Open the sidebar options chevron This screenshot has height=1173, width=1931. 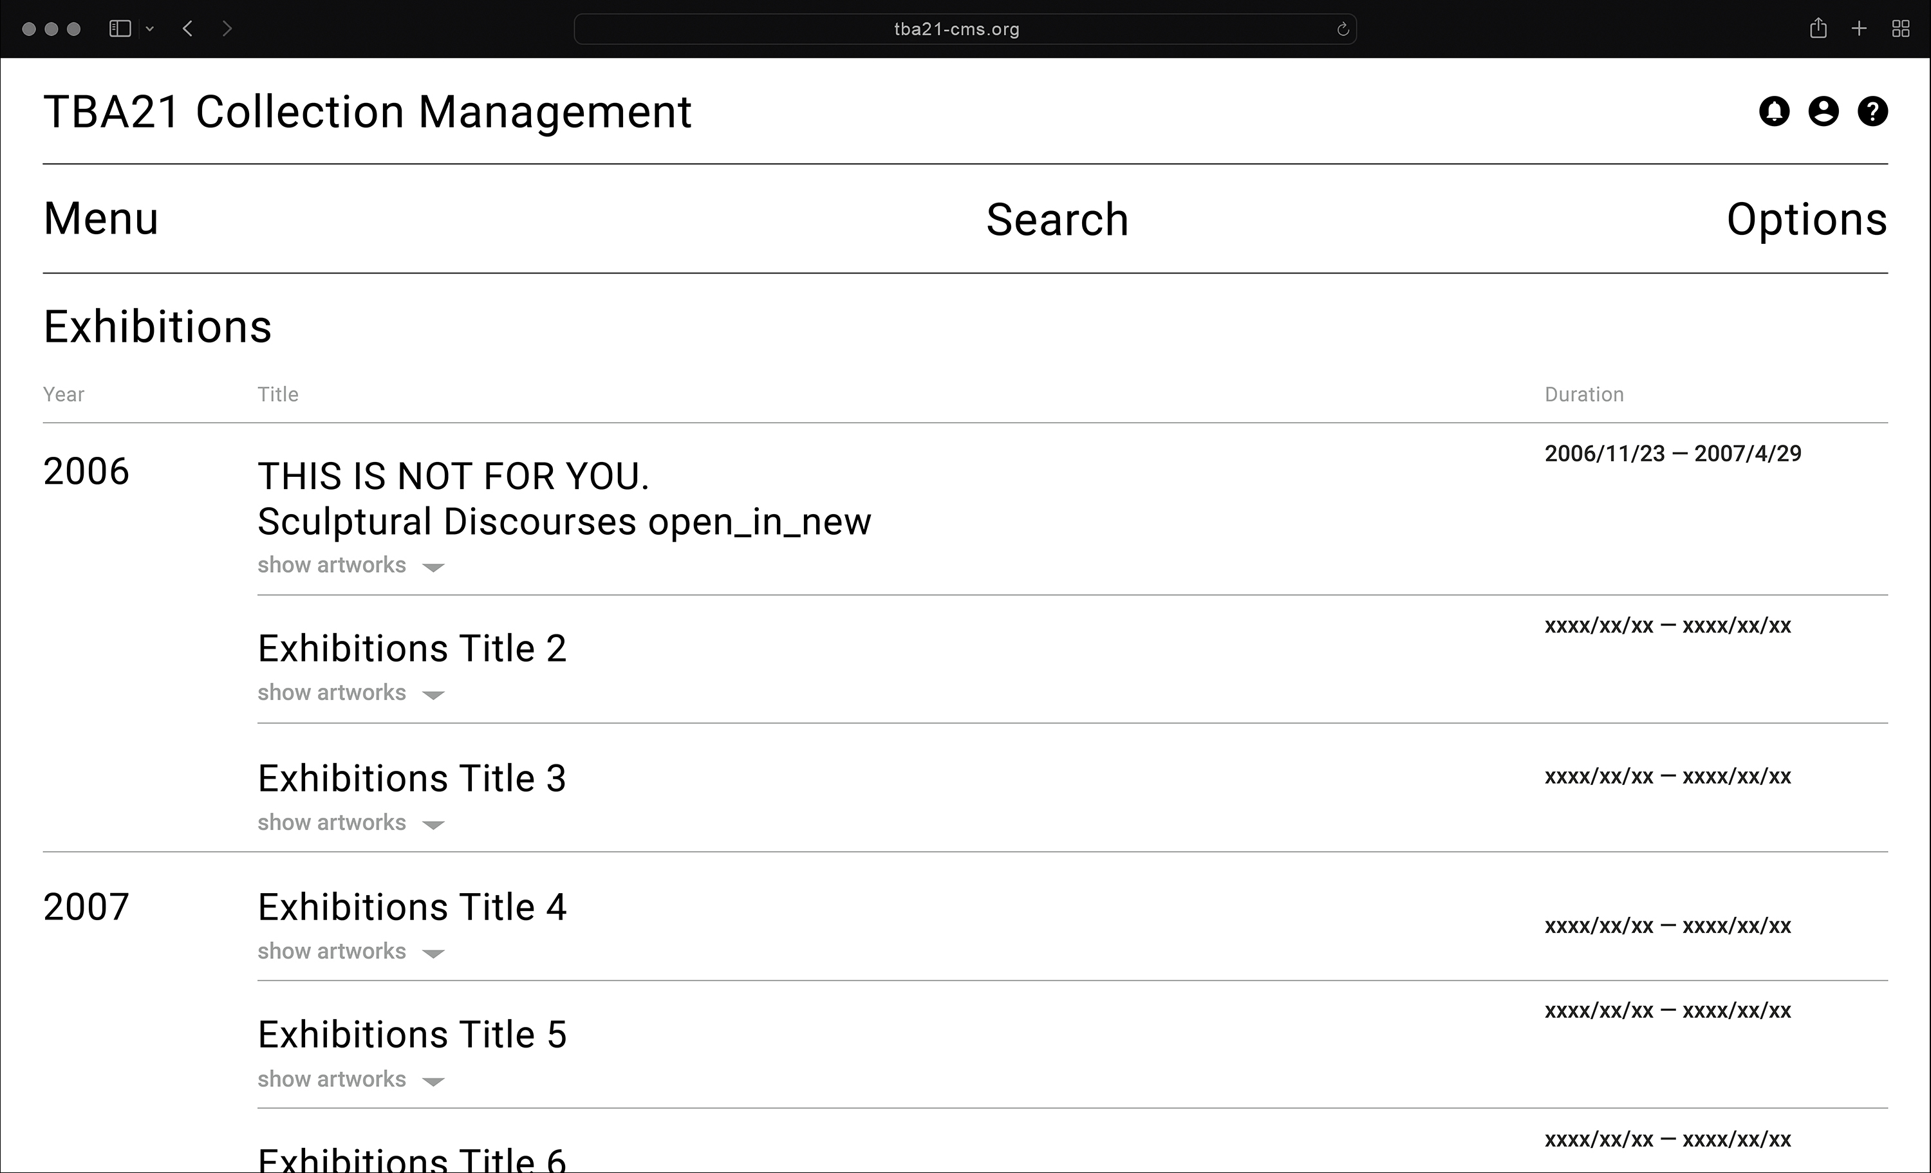(x=150, y=29)
